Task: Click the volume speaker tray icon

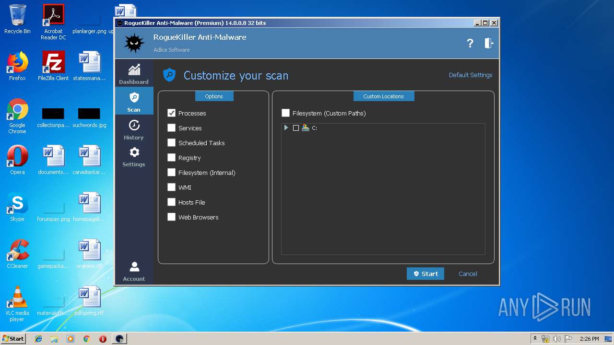Action: tap(556, 339)
